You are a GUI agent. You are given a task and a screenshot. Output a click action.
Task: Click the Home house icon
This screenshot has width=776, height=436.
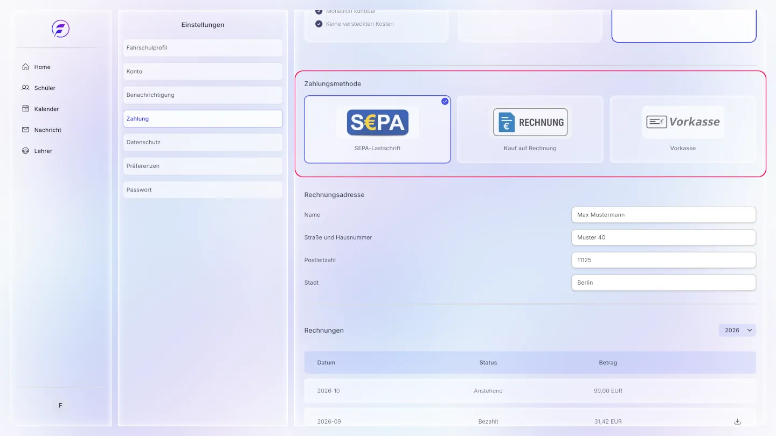(25, 67)
